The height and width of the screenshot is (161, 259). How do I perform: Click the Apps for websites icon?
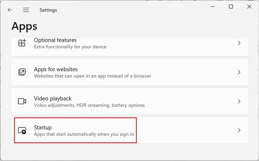click(22, 72)
